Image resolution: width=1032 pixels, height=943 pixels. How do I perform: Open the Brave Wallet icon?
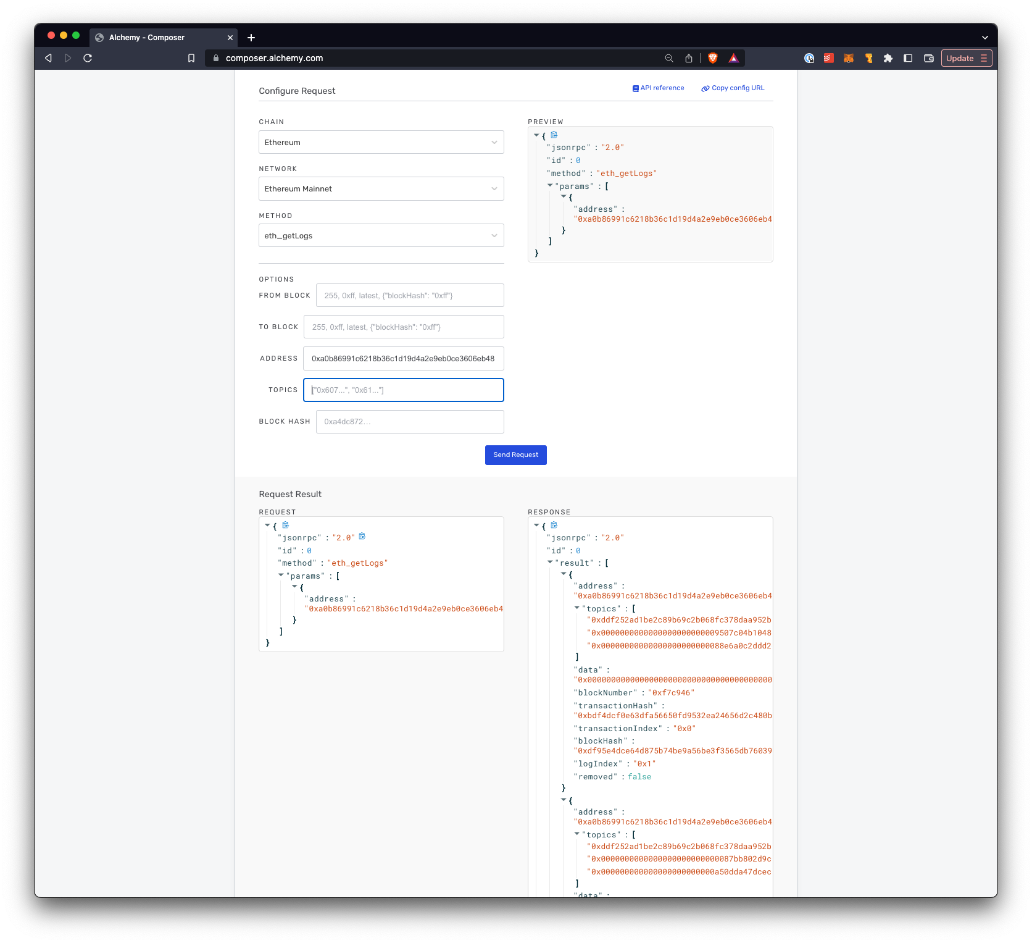pos(928,58)
